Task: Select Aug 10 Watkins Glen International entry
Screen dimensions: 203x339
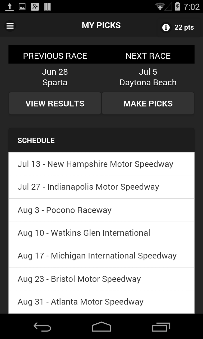Action: pos(101,233)
